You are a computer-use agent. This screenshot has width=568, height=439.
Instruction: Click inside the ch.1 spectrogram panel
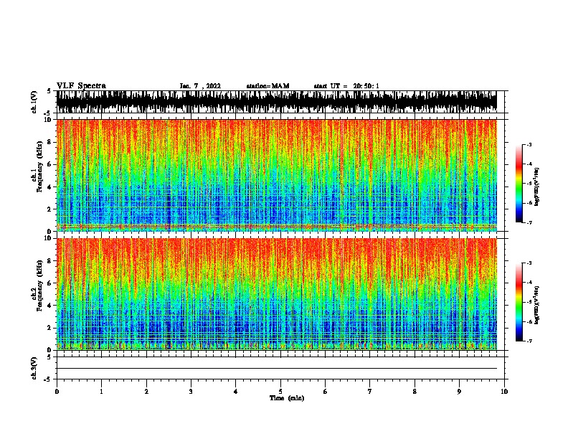pos(277,175)
